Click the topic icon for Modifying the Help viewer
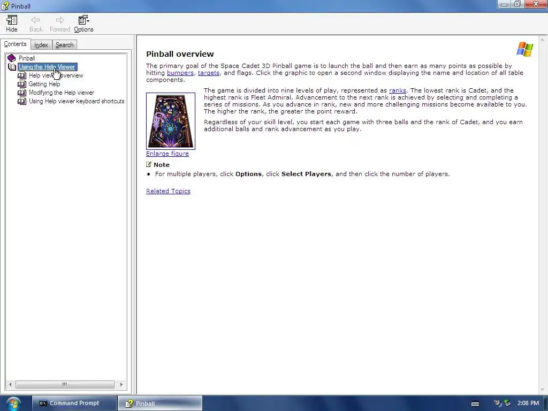The image size is (548, 411). tap(21, 93)
